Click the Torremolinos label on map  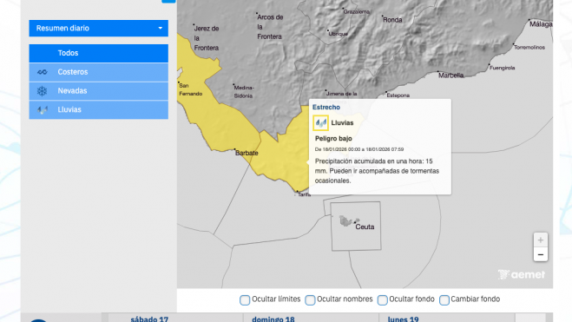click(x=529, y=48)
